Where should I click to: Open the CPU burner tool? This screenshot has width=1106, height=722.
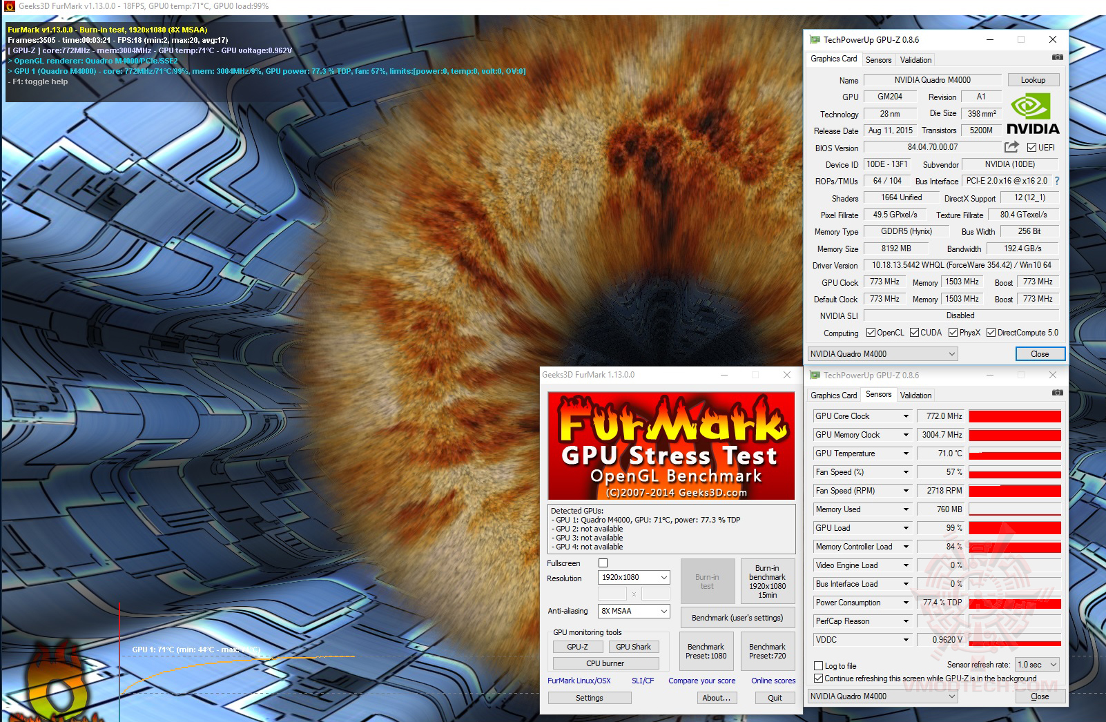[x=605, y=663]
